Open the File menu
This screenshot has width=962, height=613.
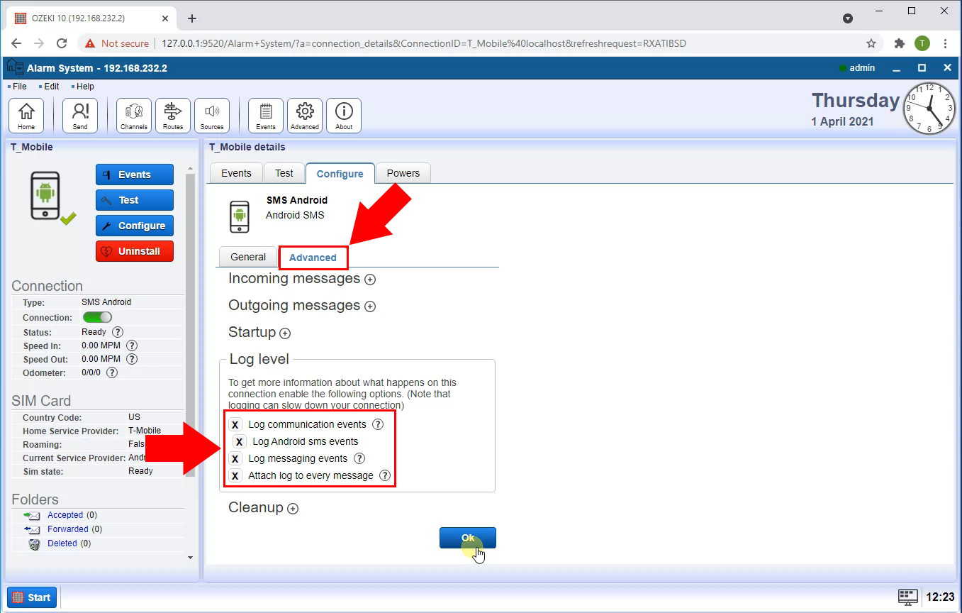tap(19, 87)
